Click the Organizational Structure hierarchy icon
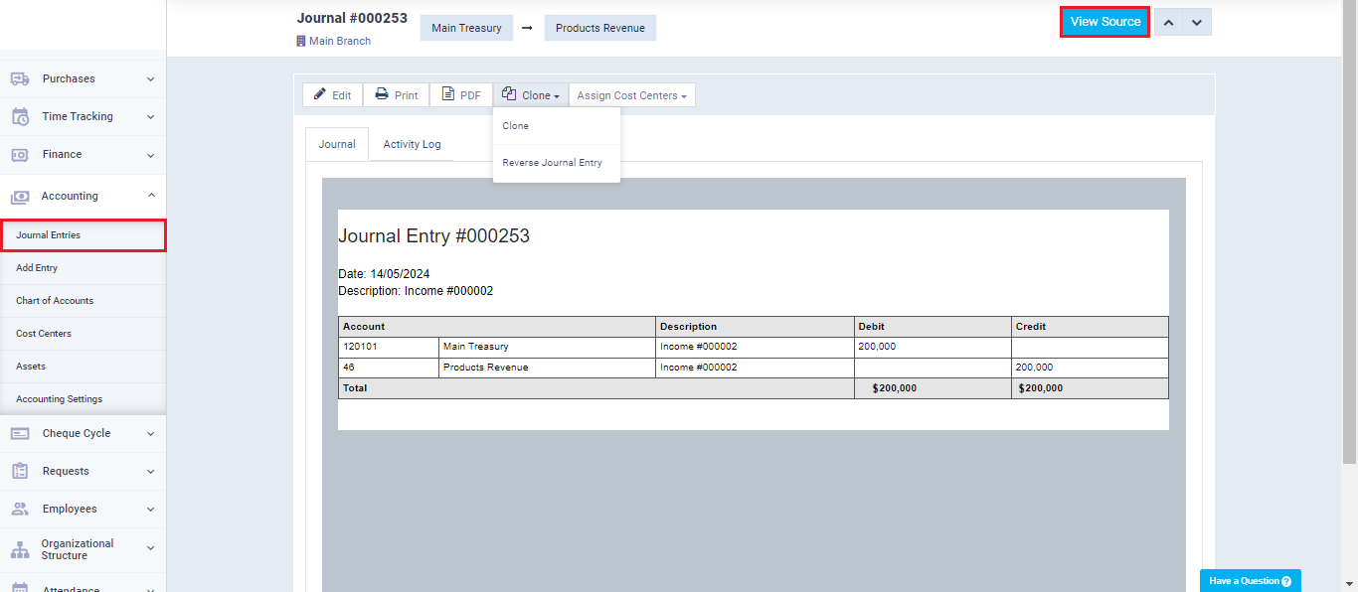Image resolution: width=1358 pixels, height=592 pixels. pyautogui.click(x=20, y=549)
